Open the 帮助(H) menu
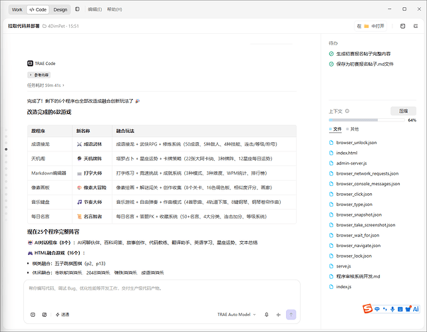 click(x=114, y=9)
